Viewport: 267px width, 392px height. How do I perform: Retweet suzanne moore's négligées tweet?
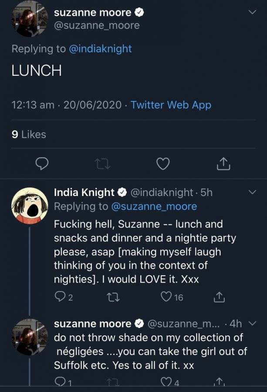113,382
